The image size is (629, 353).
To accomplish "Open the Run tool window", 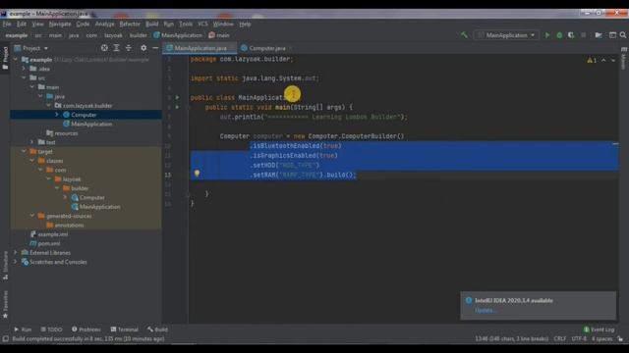I will click(x=23, y=329).
